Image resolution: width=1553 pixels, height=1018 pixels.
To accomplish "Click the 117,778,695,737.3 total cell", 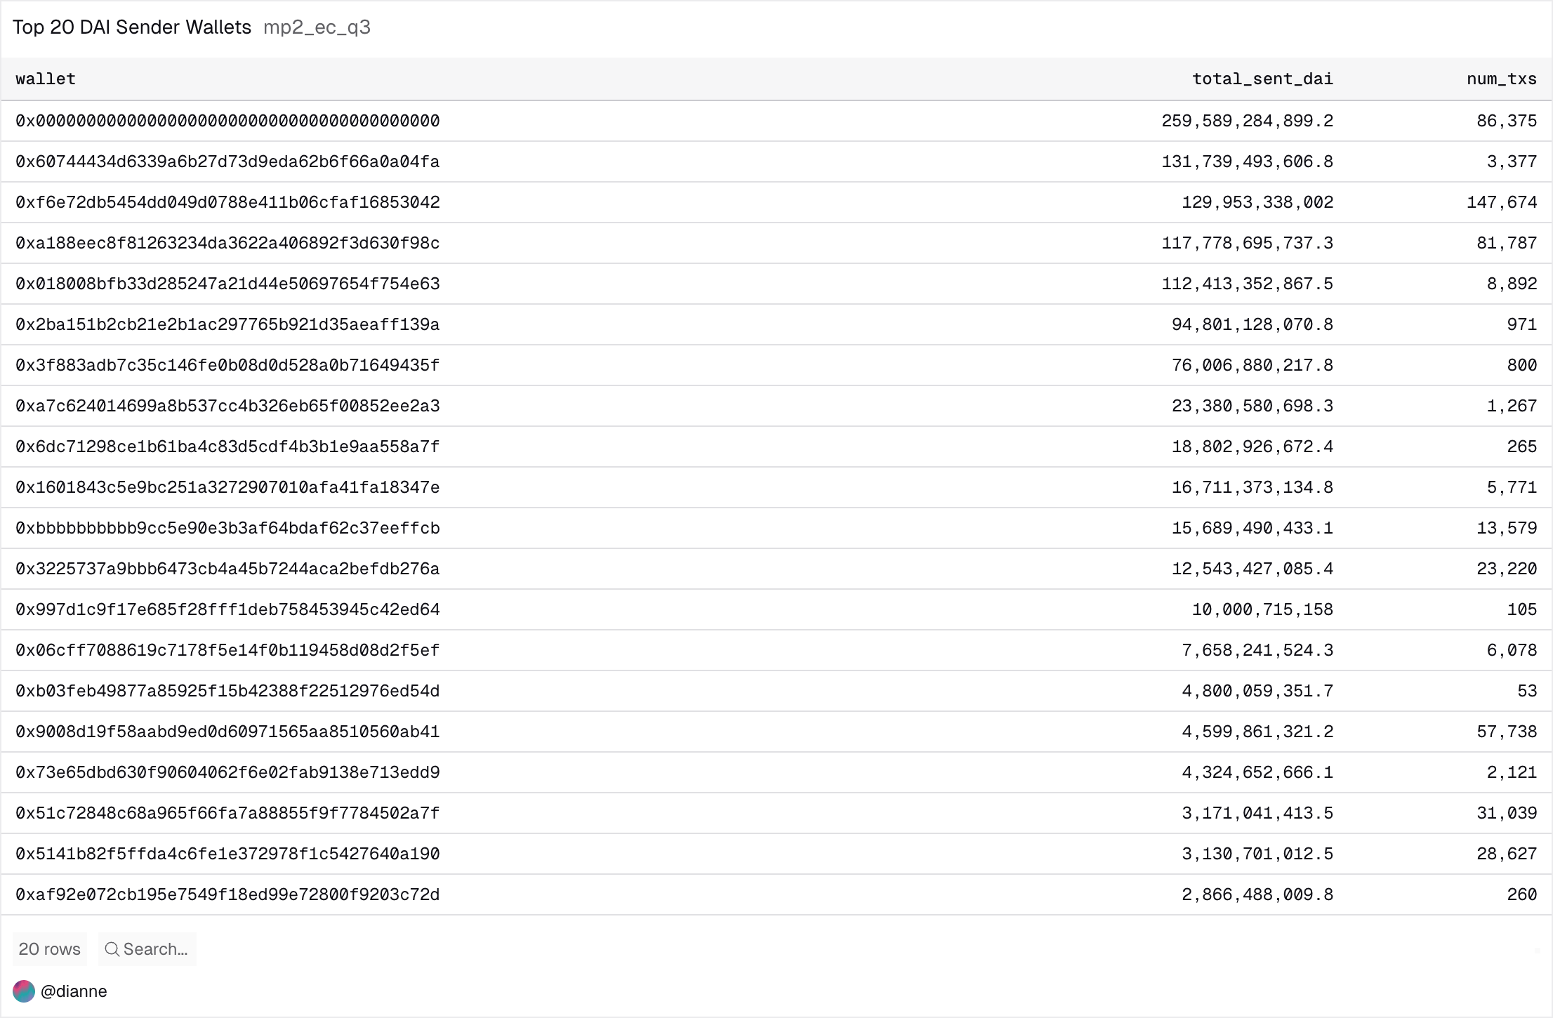I will (1247, 243).
